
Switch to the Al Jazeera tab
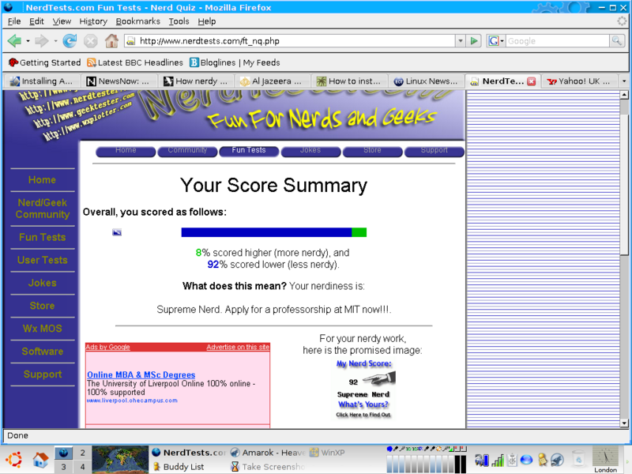[x=273, y=81]
